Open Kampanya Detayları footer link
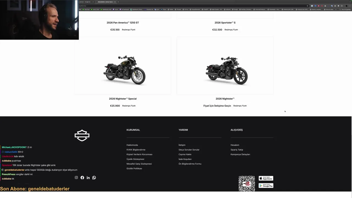 coord(240,155)
